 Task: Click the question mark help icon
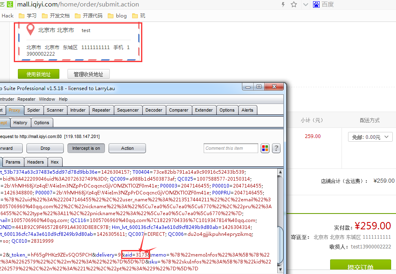click(x=276, y=148)
